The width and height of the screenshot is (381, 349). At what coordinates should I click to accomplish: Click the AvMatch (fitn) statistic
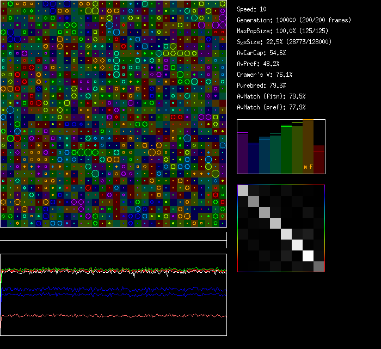coord(271,96)
